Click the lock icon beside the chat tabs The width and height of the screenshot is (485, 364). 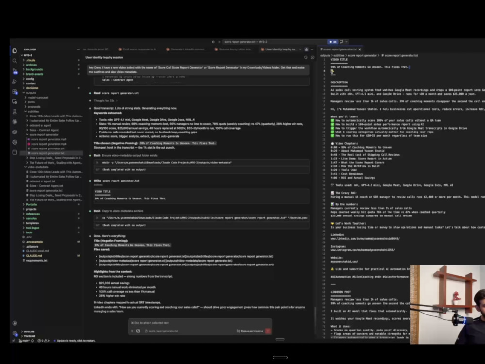tap(306, 50)
